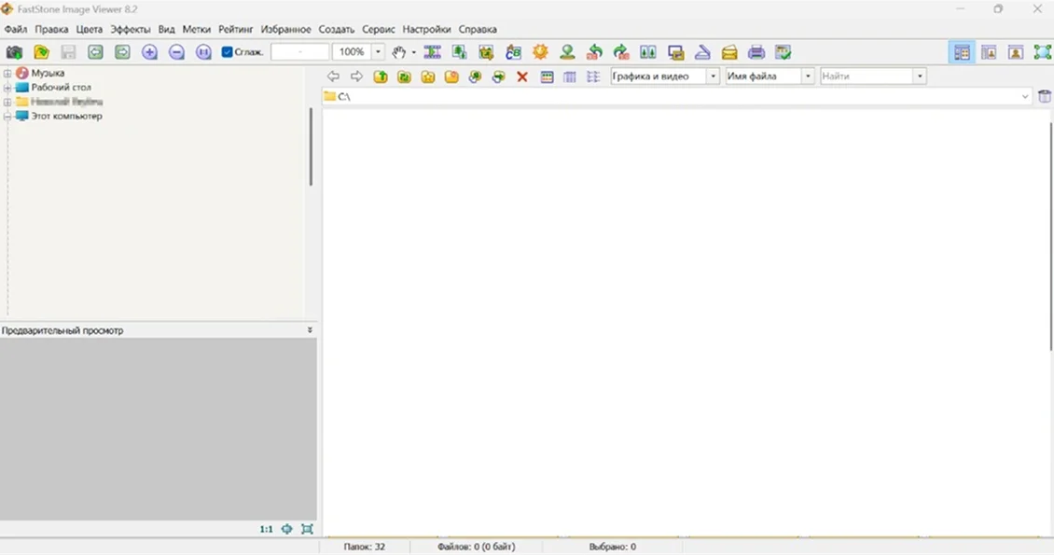The image size is (1054, 555).
Task: Click the refresh folder icon
Action: click(404, 76)
